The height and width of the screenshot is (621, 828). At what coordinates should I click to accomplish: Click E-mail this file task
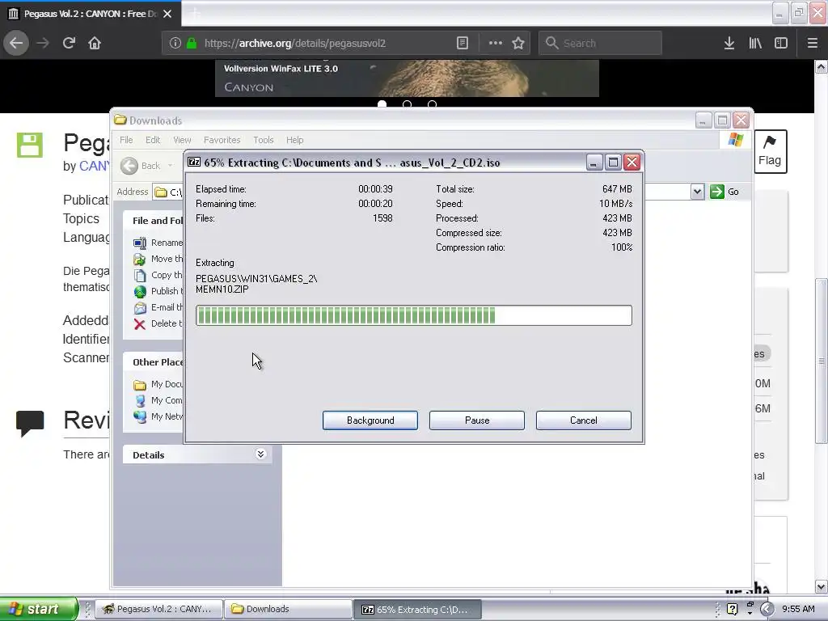click(x=158, y=307)
